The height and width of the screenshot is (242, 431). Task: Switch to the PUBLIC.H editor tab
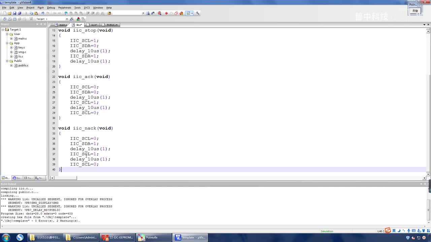click(110, 25)
